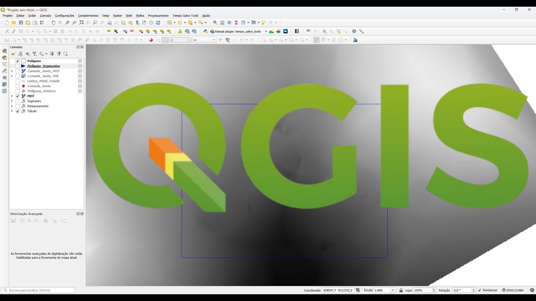Open the Processamento menu
This screenshot has height=301, width=536.
click(158, 15)
